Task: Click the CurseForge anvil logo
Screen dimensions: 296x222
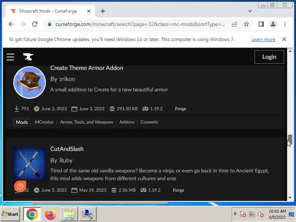Action: pos(28,57)
